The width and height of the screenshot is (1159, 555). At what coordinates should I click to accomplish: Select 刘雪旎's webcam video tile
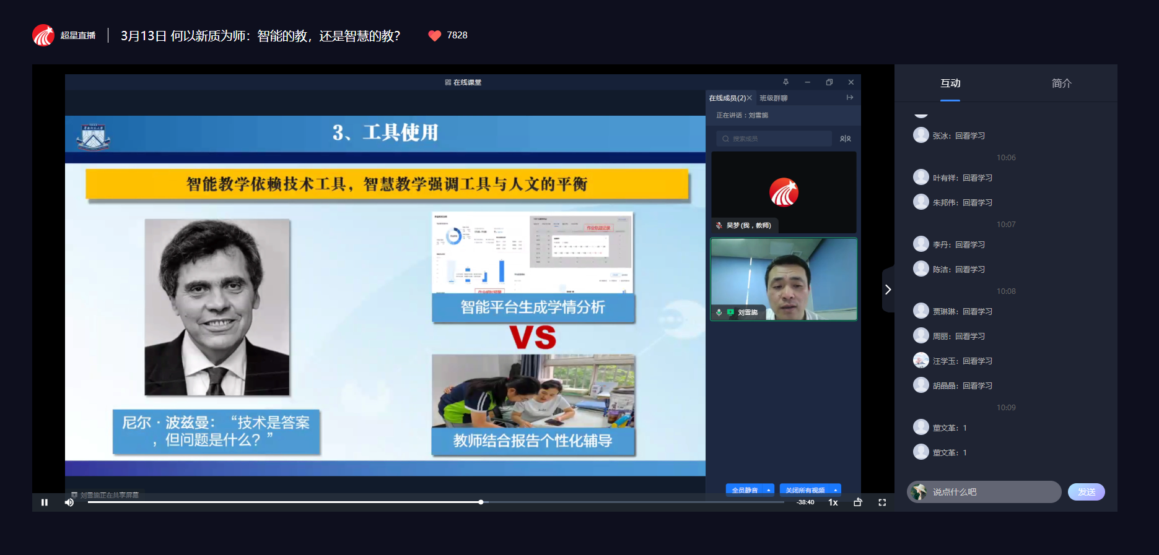tap(784, 279)
